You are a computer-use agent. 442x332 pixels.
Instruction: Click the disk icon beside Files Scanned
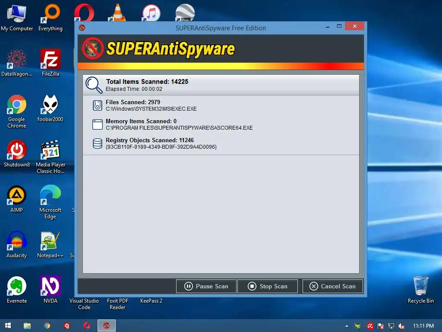point(98,105)
